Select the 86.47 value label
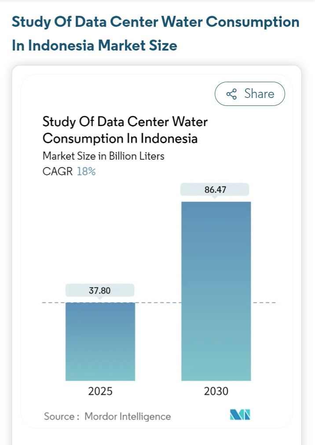 tap(215, 190)
